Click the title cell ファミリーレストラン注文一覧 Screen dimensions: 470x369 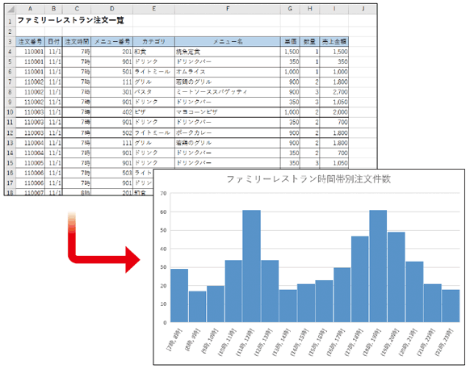71,21
